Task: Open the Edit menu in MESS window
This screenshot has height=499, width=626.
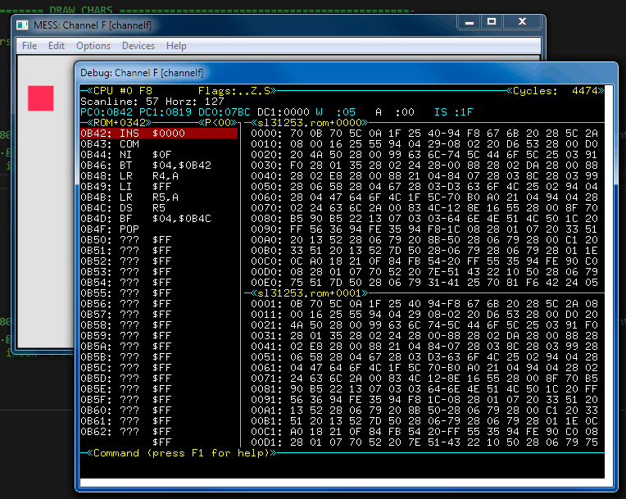Action: click(x=57, y=46)
